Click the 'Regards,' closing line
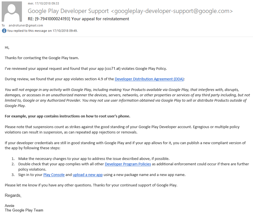 pos(13,195)
